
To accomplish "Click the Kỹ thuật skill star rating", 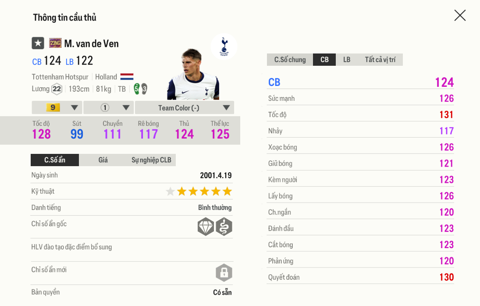I will [x=199, y=192].
